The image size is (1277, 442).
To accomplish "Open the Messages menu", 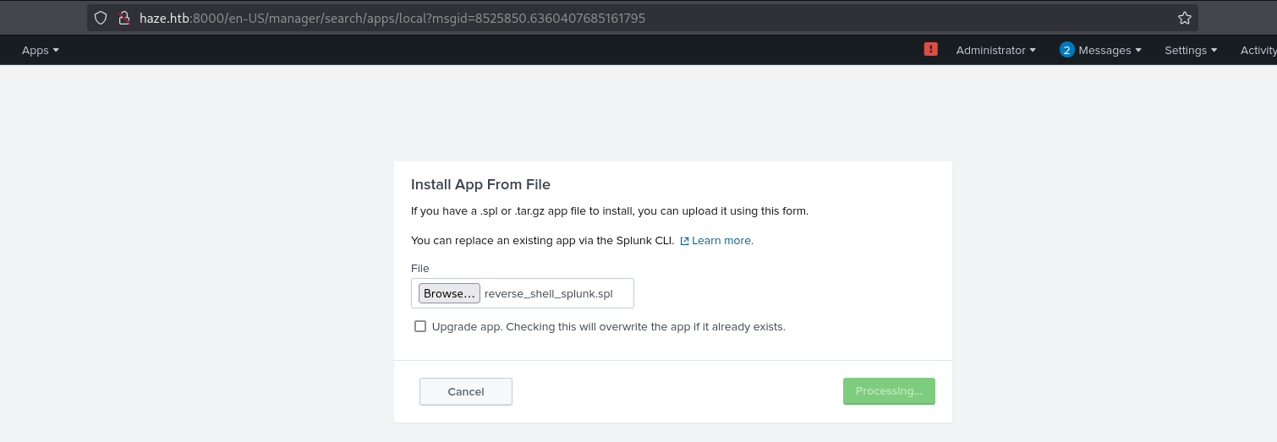I will [x=1110, y=50].
